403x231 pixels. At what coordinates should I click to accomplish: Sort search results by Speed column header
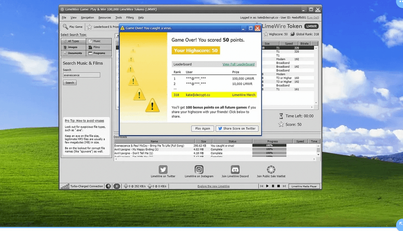click(x=289, y=44)
